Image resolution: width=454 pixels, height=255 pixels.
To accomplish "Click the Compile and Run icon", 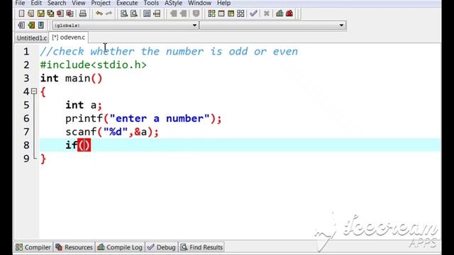I will pyautogui.click(x=231, y=13).
